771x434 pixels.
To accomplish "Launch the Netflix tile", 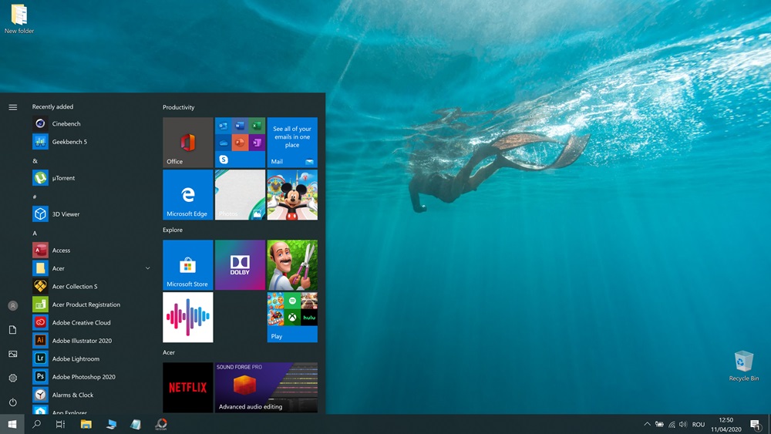I will click(188, 387).
